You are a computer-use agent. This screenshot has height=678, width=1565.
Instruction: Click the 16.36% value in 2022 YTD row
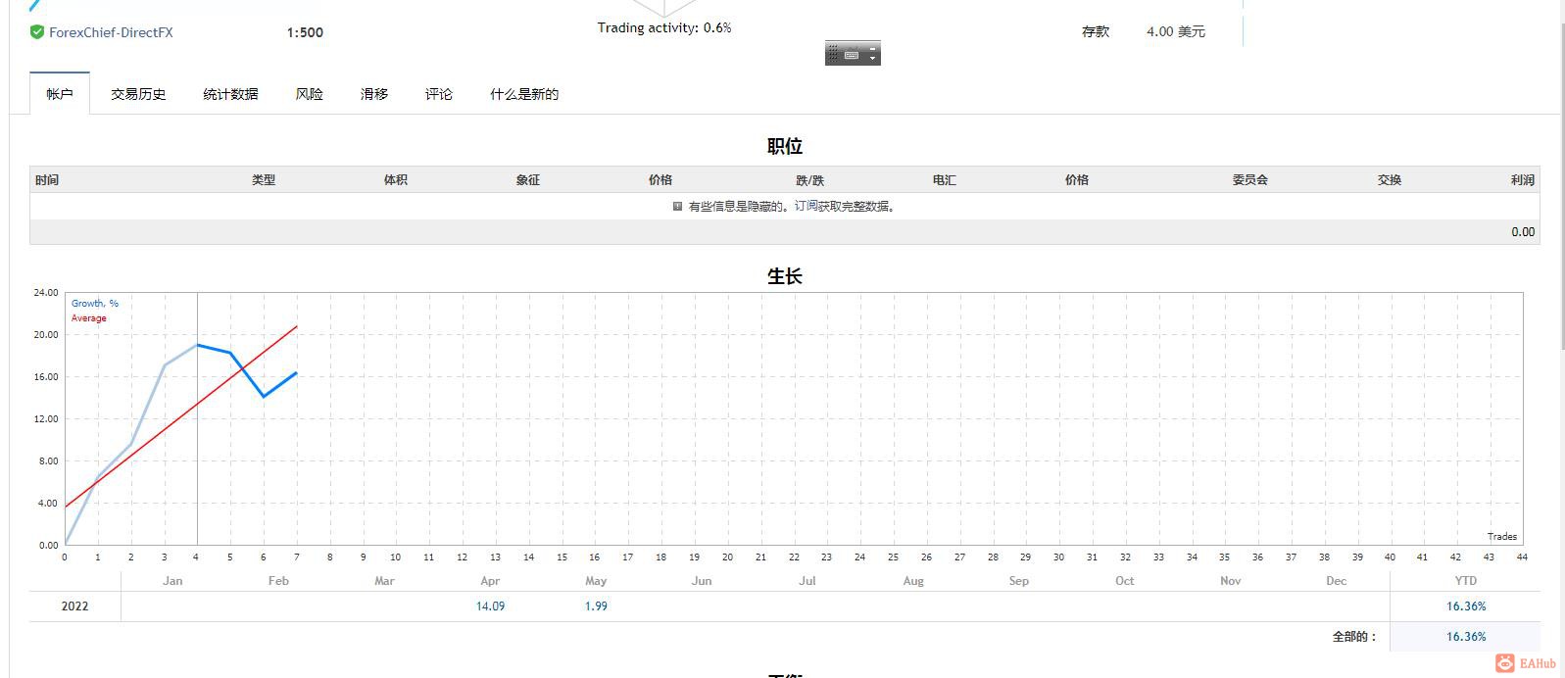coord(1466,606)
